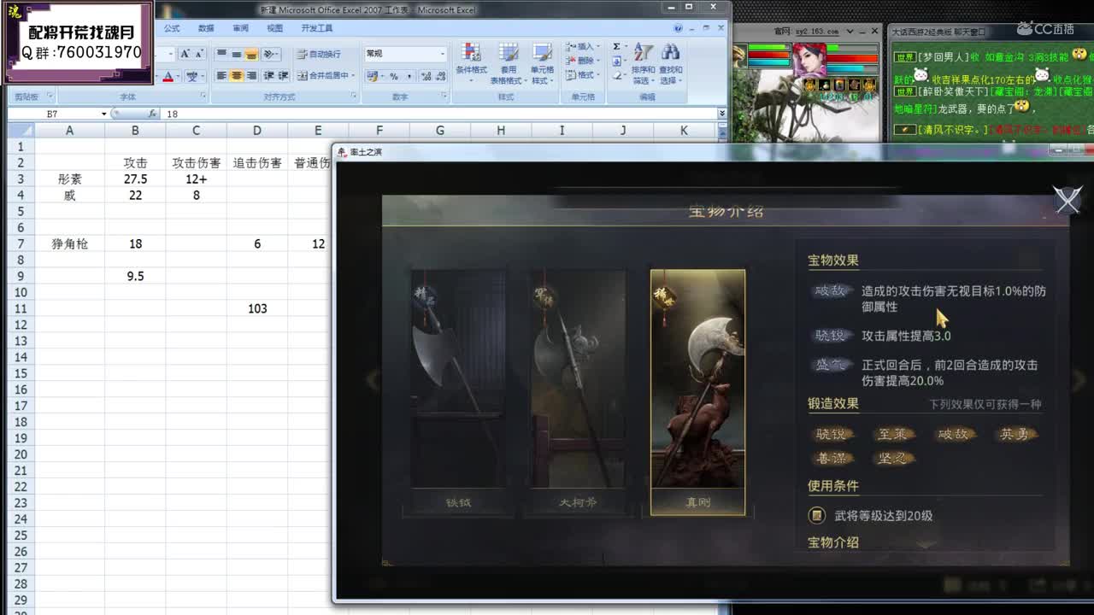The width and height of the screenshot is (1094, 615).
Task: Click the orientation (text angle) icon
Action: (x=271, y=54)
